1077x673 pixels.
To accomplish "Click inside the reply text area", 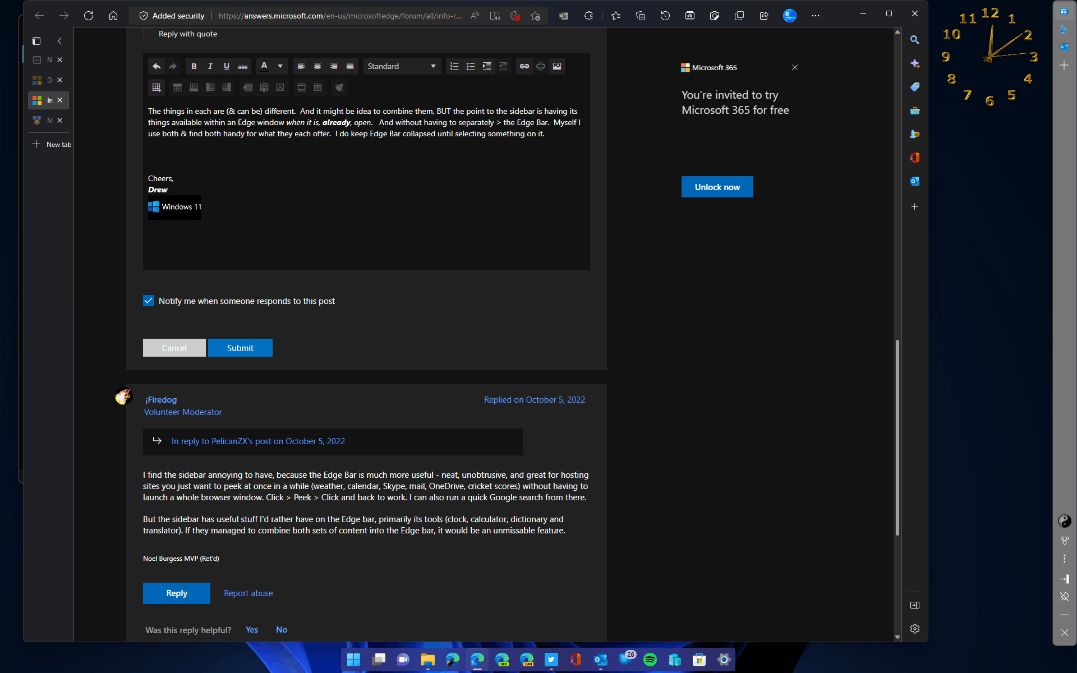I will click(366, 185).
